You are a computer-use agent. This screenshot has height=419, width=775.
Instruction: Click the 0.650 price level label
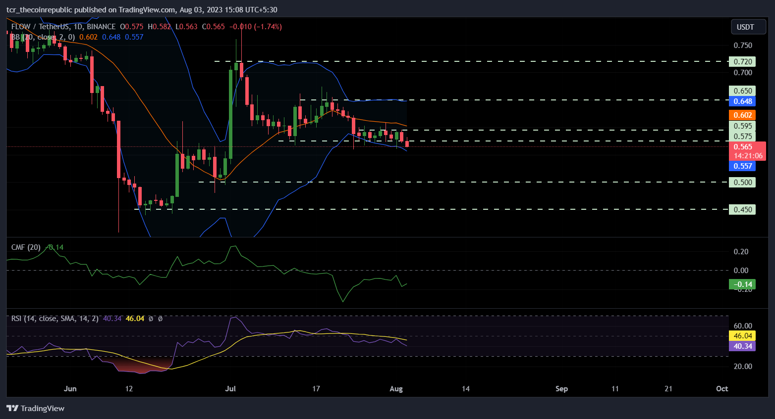pyautogui.click(x=742, y=91)
